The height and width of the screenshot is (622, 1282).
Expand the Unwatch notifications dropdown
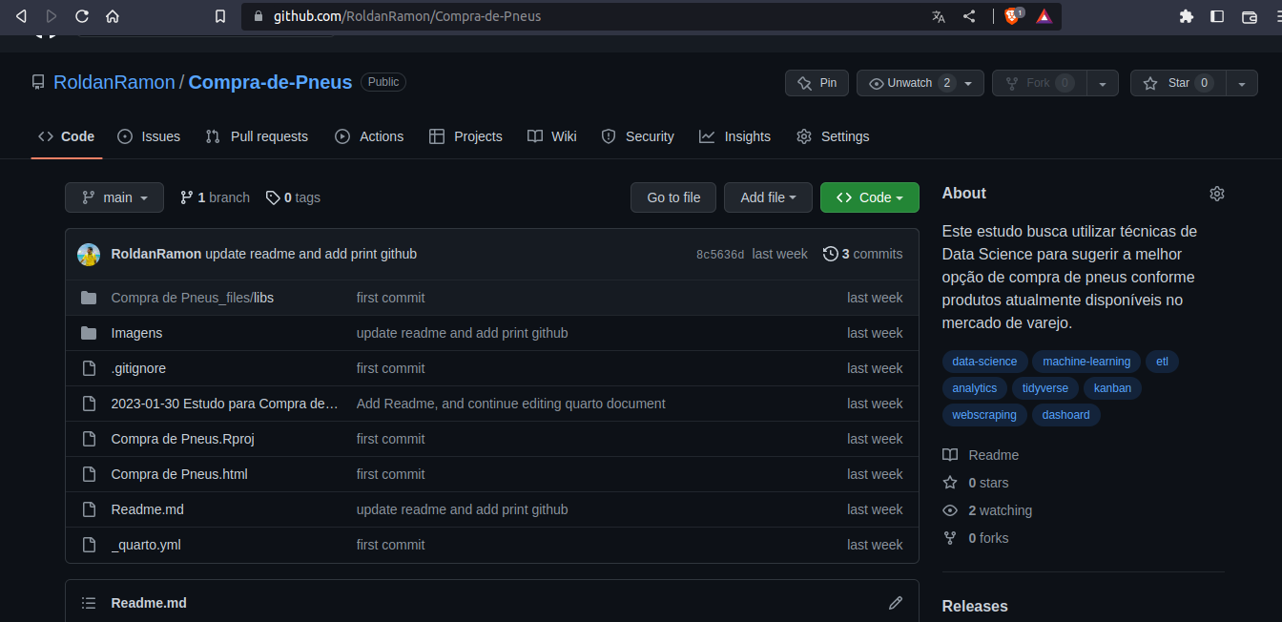(967, 83)
